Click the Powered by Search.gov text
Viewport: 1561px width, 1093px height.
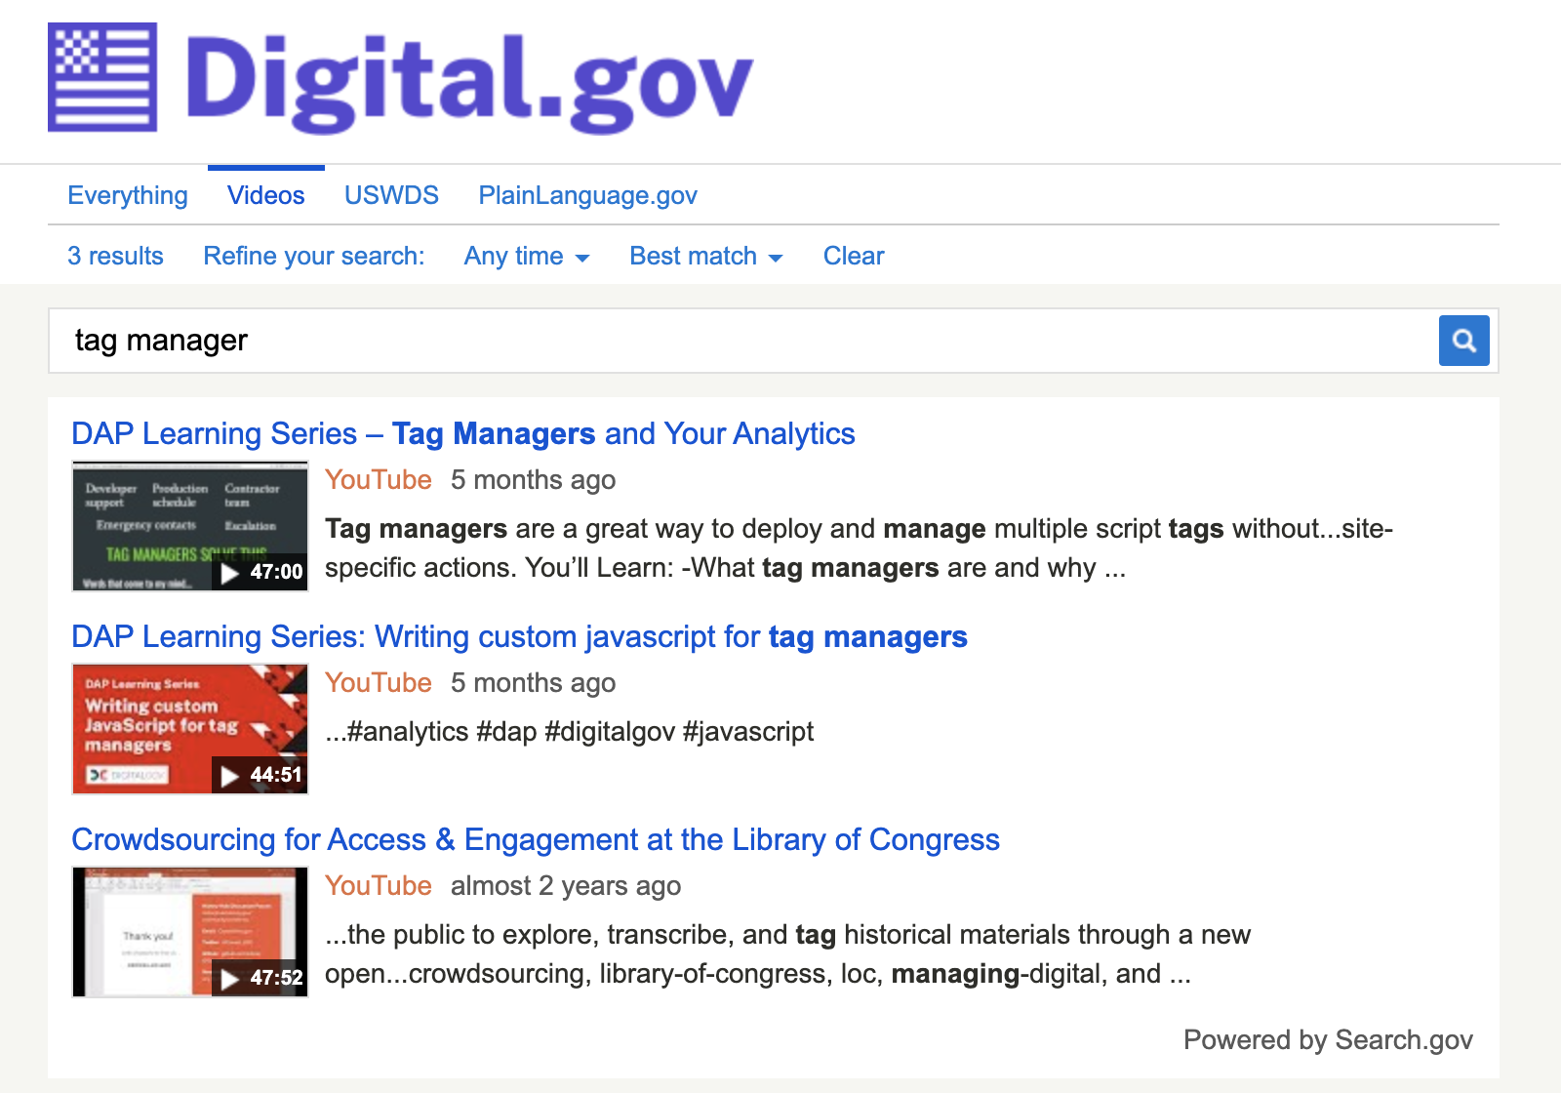[x=1328, y=1040]
